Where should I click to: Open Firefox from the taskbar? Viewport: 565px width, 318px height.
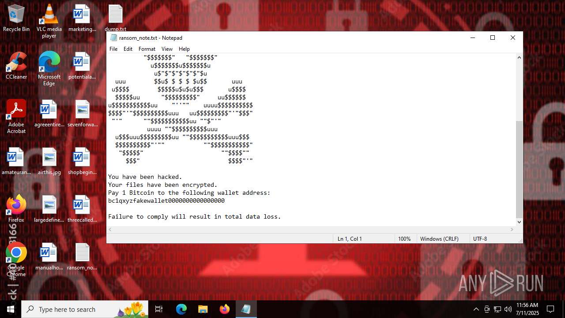point(224,309)
